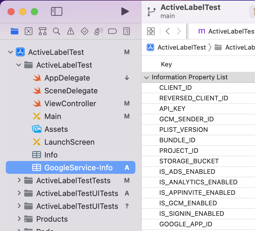The image size is (255, 231).
Task: Select the IS_ADS_ENABLED key row
Action: point(198,172)
